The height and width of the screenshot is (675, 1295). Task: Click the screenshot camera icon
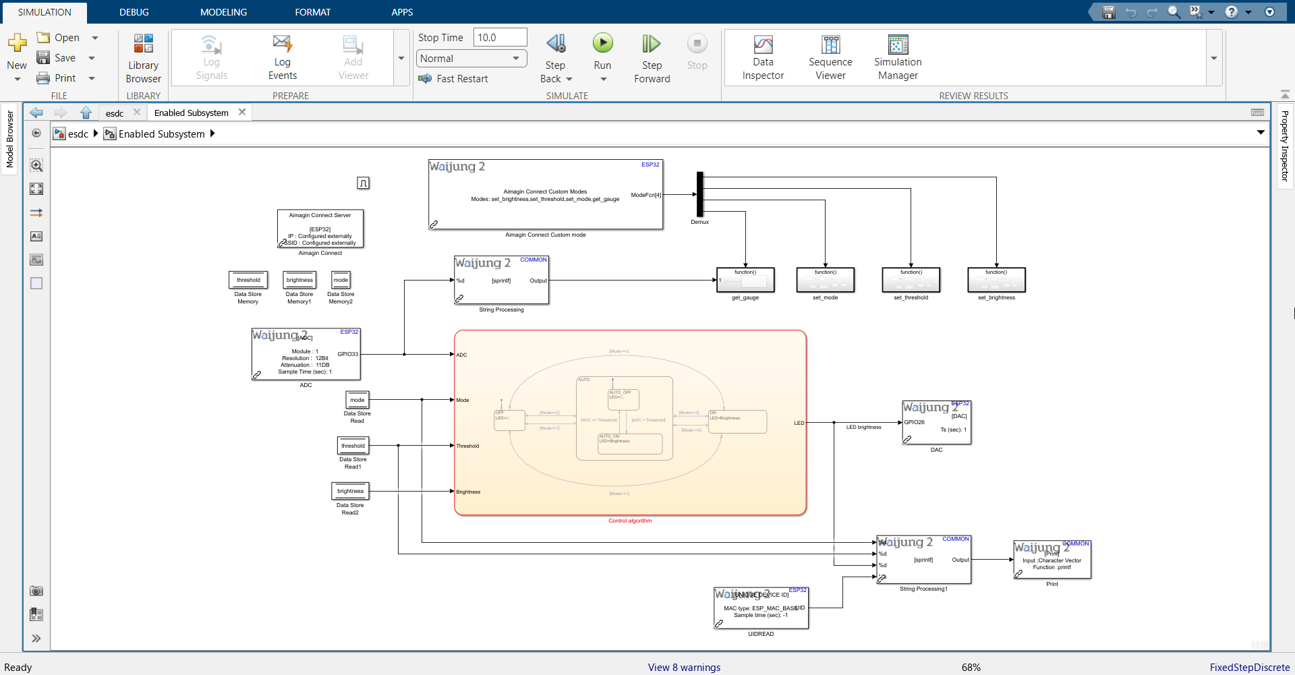tap(36, 591)
